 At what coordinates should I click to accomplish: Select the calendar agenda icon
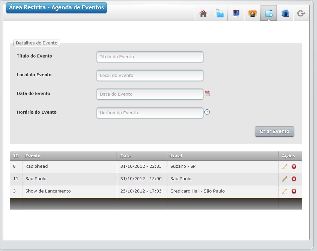point(269,14)
